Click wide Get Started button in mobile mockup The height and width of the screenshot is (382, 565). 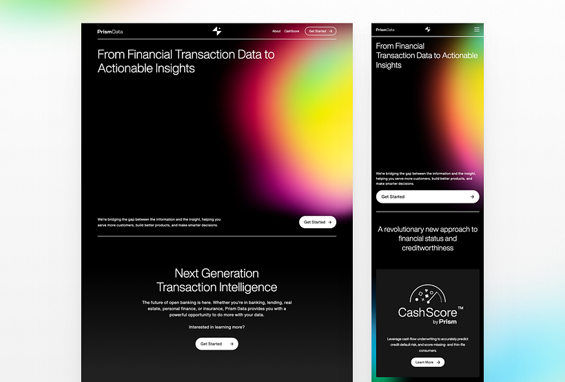428,197
